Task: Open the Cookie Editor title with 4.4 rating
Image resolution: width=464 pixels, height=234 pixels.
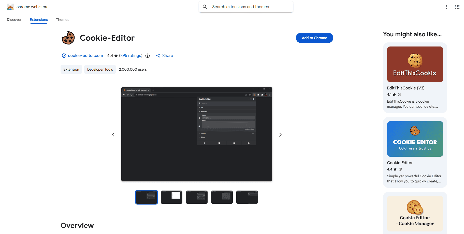Action: pos(400,163)
